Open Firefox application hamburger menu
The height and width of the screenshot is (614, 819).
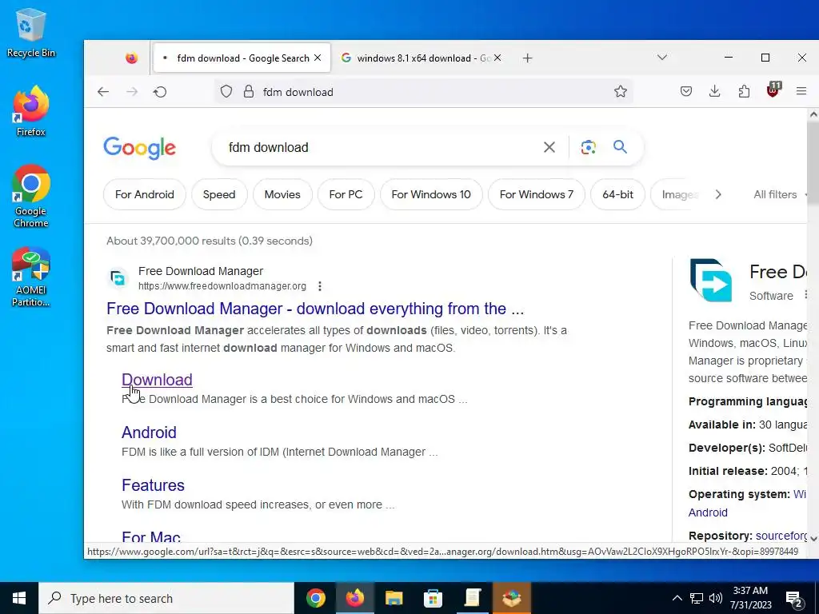tap(801, 91)
